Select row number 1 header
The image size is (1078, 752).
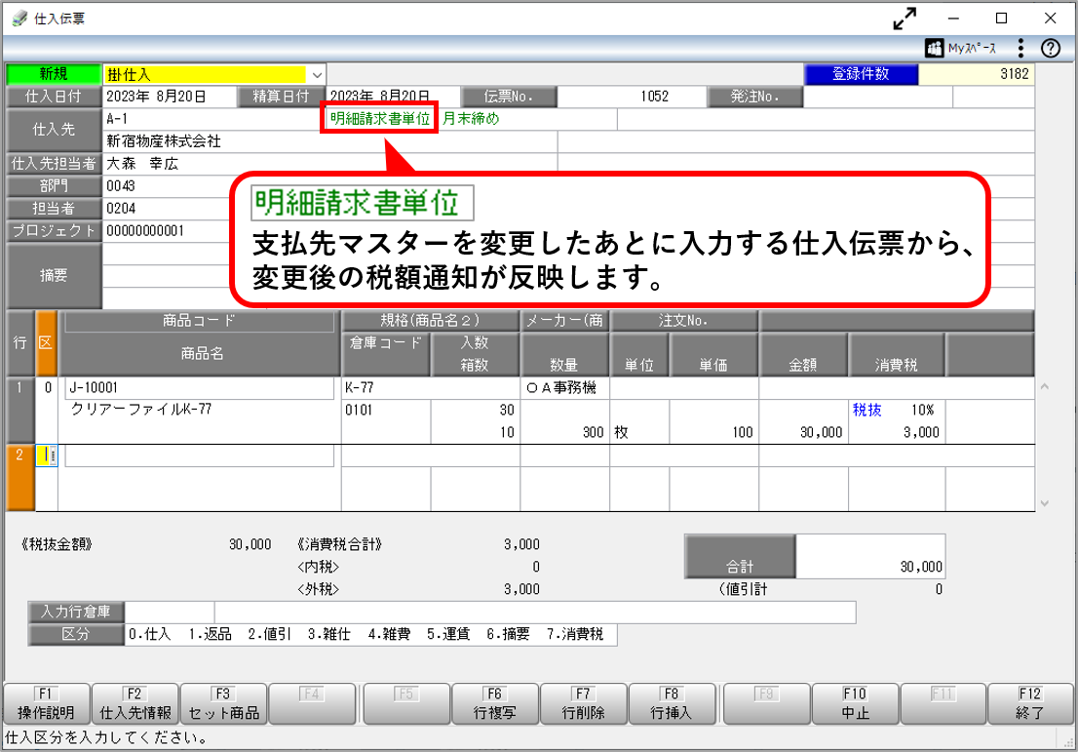(19, 410)
